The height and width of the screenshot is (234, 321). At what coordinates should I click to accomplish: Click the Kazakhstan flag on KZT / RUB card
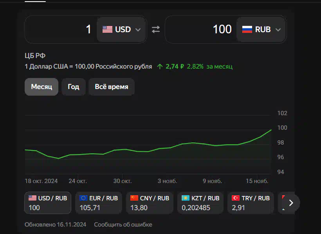[186, 198]
